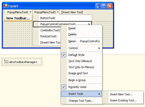The width and height of the screenshot is (145, 107).
Task: Maximize the Form1 window
Action: [104, 6]
